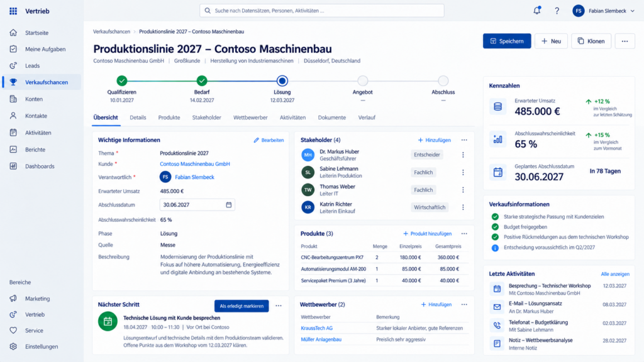
Task: Switch to the Stakeholder tab
Action: [206, 118]
